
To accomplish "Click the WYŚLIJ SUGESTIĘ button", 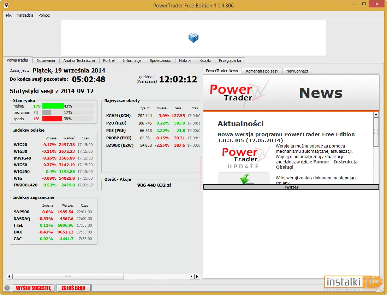I will point(34,288).
